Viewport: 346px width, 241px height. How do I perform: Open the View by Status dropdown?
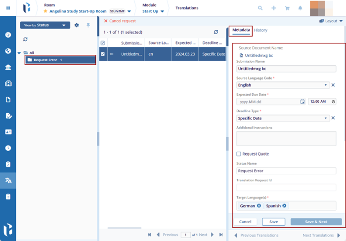click(x=45, y=25)
